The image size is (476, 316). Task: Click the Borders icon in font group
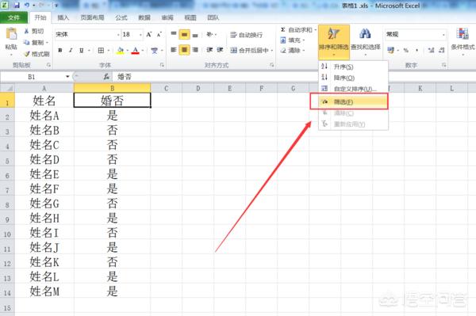point(101,51)
